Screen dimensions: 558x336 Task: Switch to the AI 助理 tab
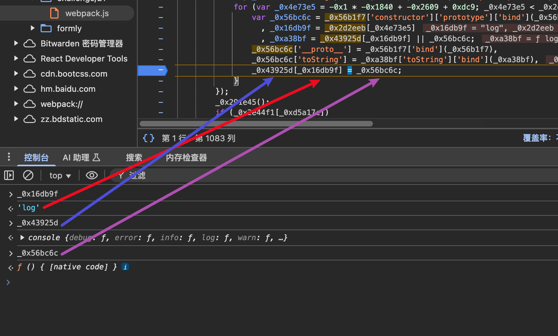[81, 158]
